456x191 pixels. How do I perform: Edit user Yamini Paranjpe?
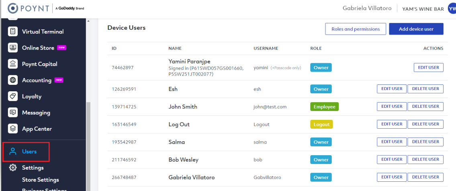428,67
